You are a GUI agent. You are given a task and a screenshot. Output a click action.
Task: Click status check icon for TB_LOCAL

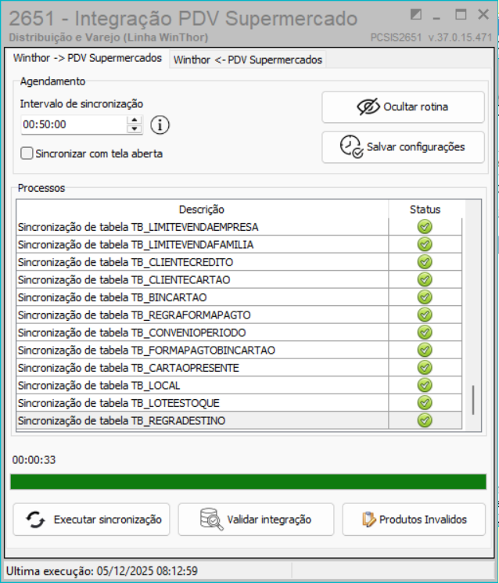[425, 385]
